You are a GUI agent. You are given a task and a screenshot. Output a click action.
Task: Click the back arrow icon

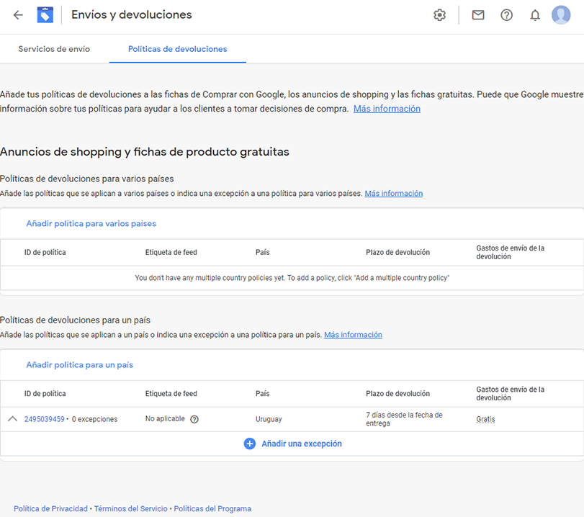(x=18, y=15)
